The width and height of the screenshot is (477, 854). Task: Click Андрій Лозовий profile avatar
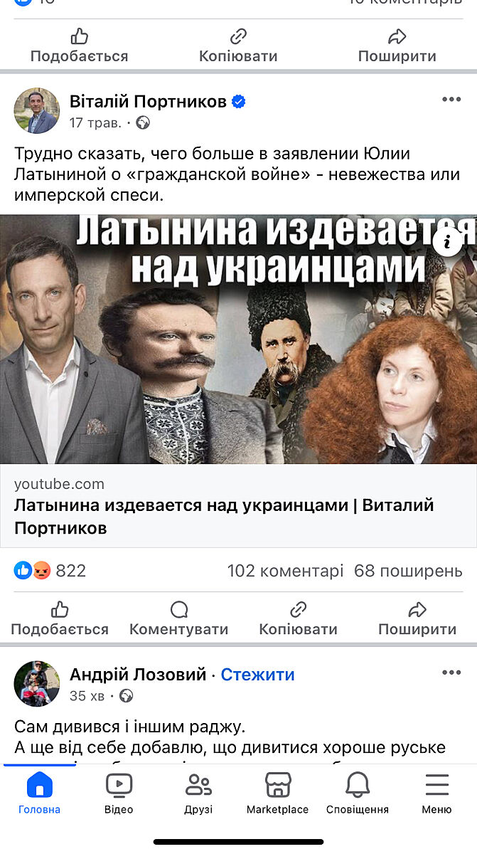37,683
